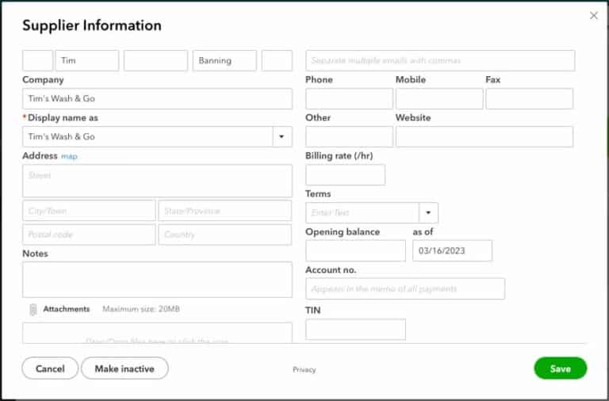Viewport: 609px width, 401px height.
Task: Close the Supplier Information dialog
Action: click(593, 16)
